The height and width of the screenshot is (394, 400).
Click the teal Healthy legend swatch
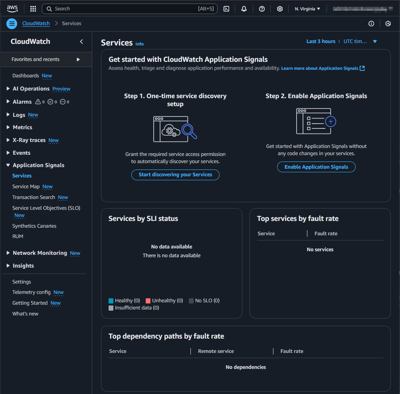tap(111, 300)
